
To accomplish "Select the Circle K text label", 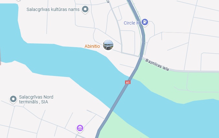I will pos(132,23).
